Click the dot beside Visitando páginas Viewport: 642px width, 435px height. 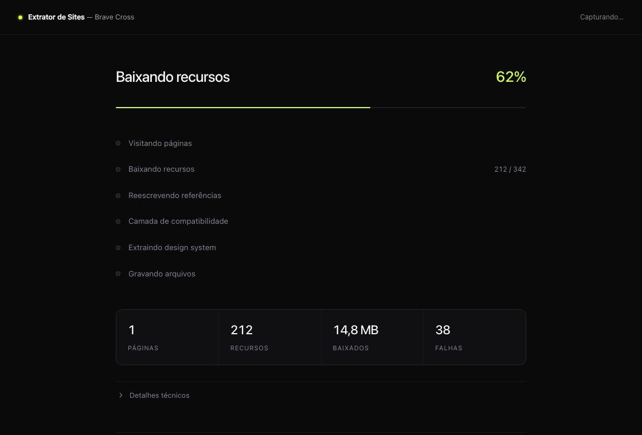(x=118, y=143)
